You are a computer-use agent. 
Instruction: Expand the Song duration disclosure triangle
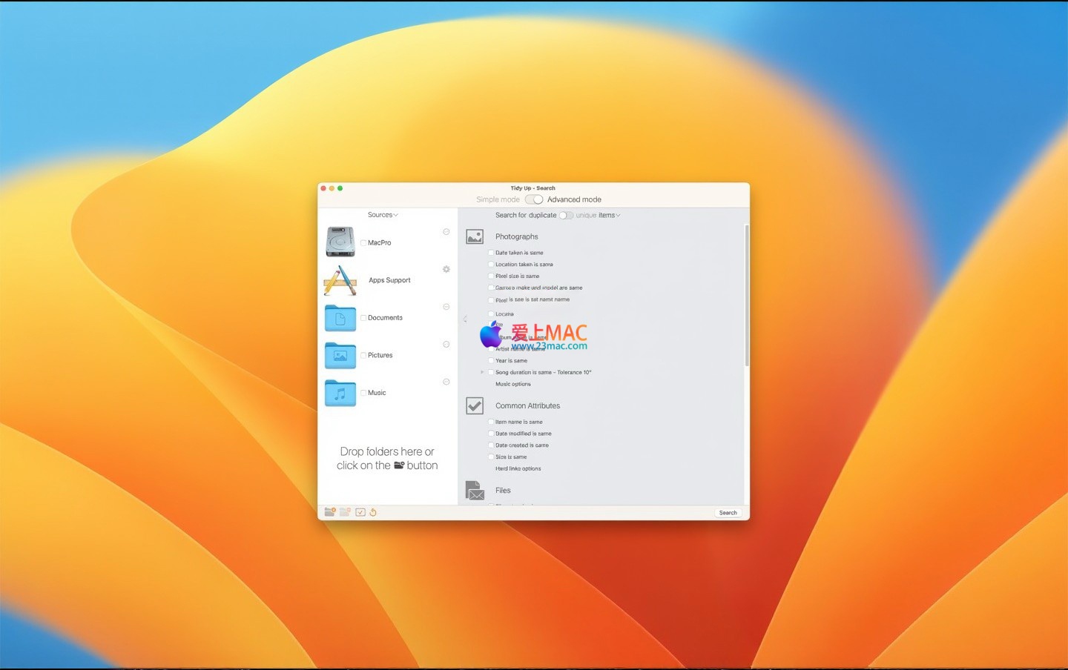point(482,372)
